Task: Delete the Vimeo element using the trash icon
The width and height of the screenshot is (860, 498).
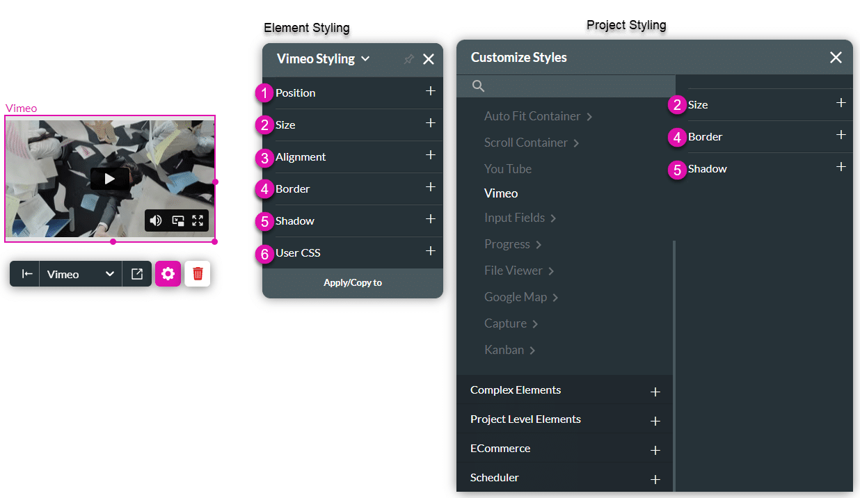Action: point(197,273)
